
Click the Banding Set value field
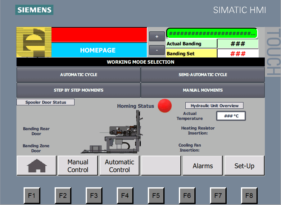coord(238,53)
